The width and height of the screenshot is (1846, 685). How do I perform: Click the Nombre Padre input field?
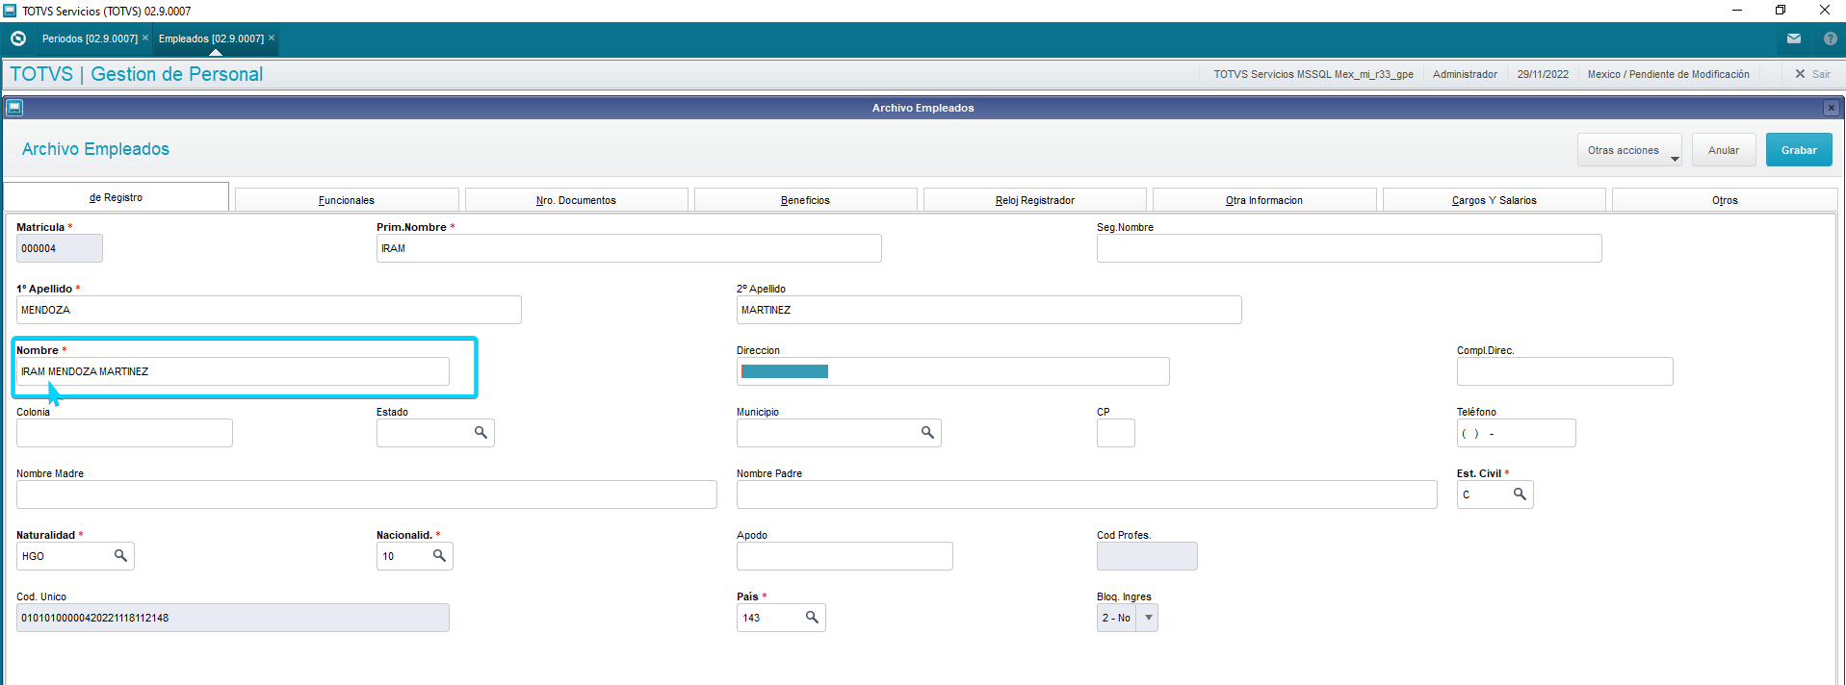(x=1087, y=495)
